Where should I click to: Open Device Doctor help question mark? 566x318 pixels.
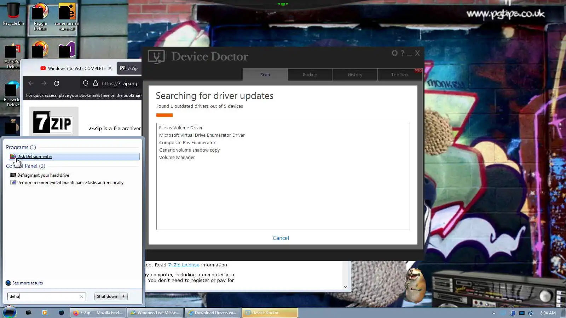coord(402,53)
